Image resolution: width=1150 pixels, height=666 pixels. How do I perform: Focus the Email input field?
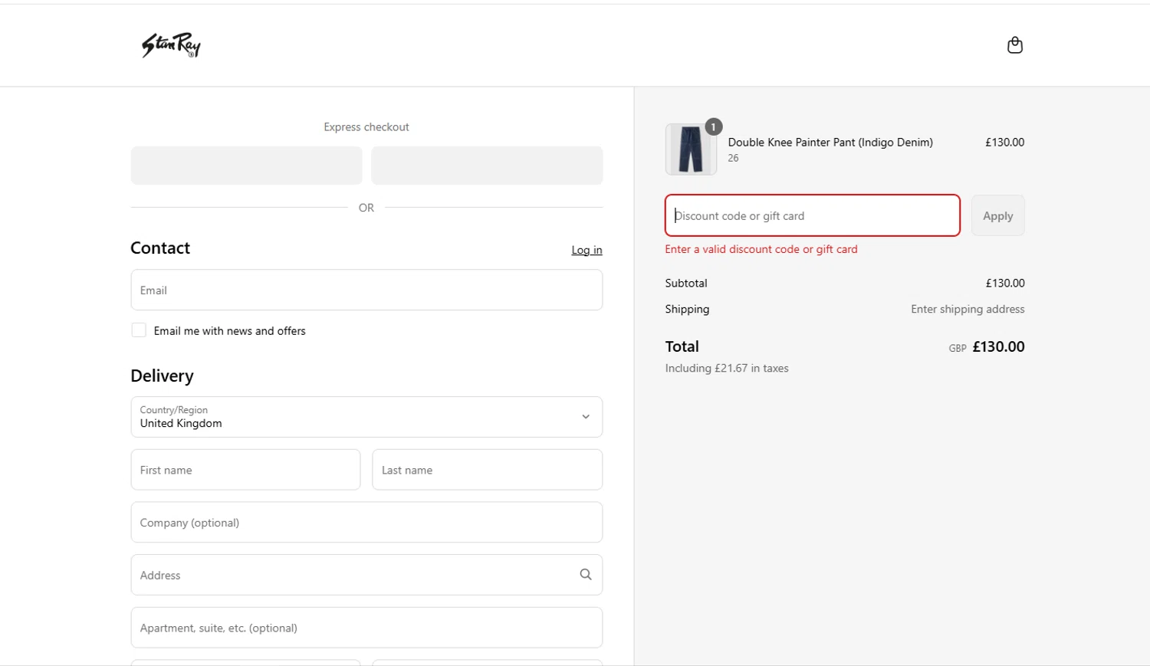(366, 290)
